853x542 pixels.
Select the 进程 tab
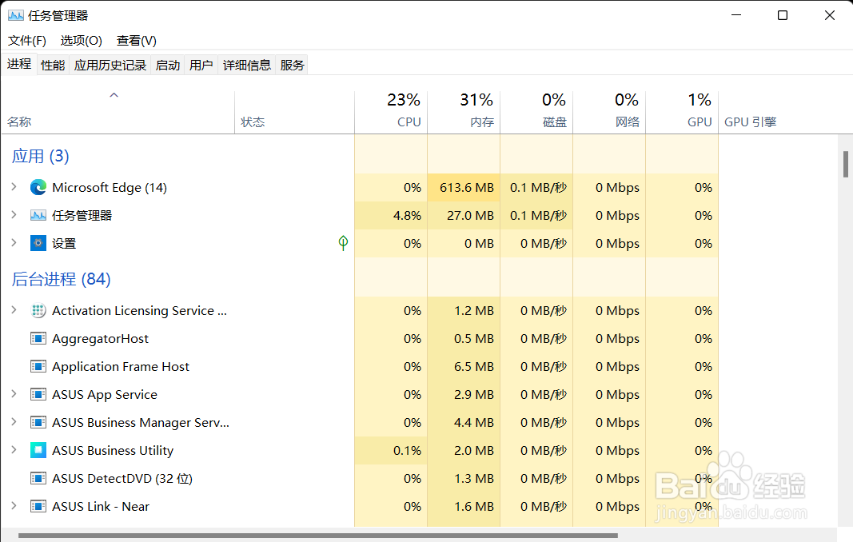click(19, 64)
